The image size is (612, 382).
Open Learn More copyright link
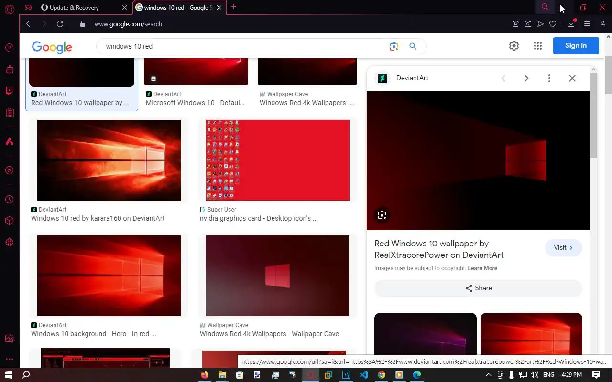point(482,268)
